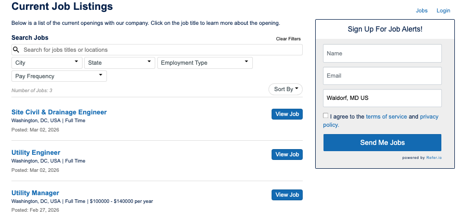Image resolution: width=472 pixels, height=220 pixels.
Task: View Job for Utility Manager
Action: pos(287,195)
